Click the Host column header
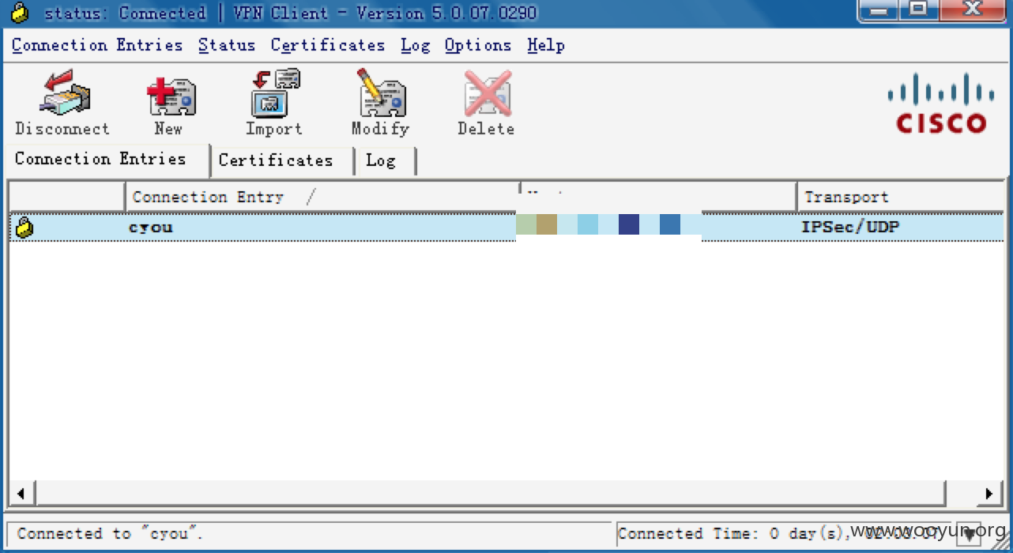 coord(658,197)
